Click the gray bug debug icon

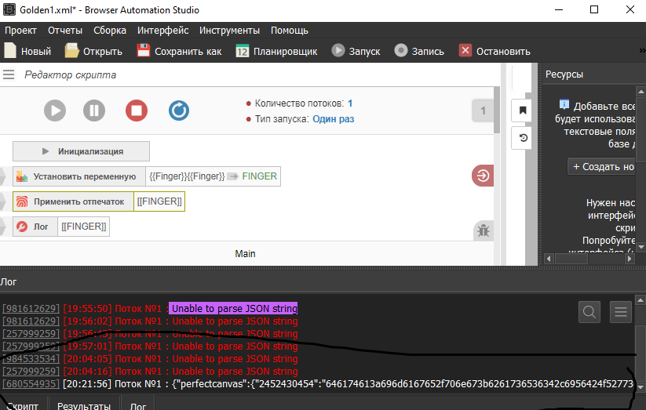coord(484,230)
